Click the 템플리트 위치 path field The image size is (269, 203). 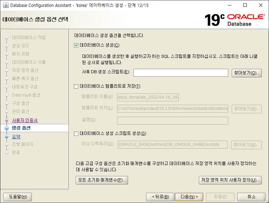coord(172,109)
